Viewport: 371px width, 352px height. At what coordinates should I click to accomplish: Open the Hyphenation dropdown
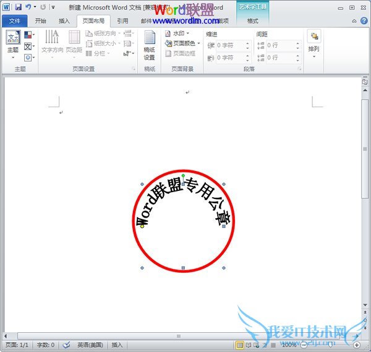coord(129,53)
